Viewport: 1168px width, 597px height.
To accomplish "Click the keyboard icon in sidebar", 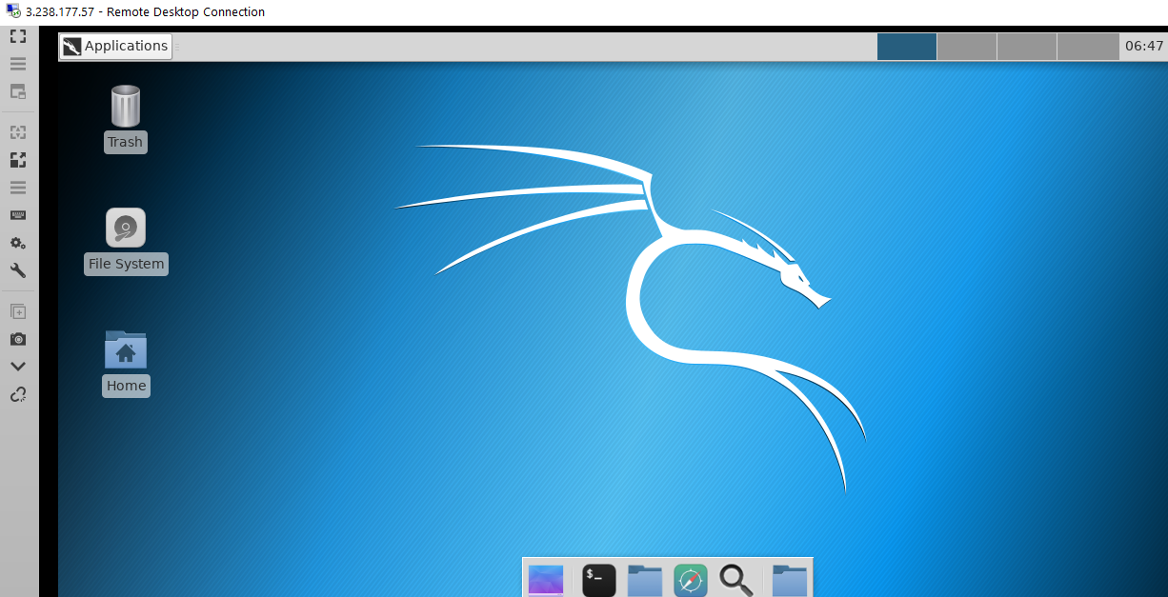I will pyautogui.click(x=18, y=215).
